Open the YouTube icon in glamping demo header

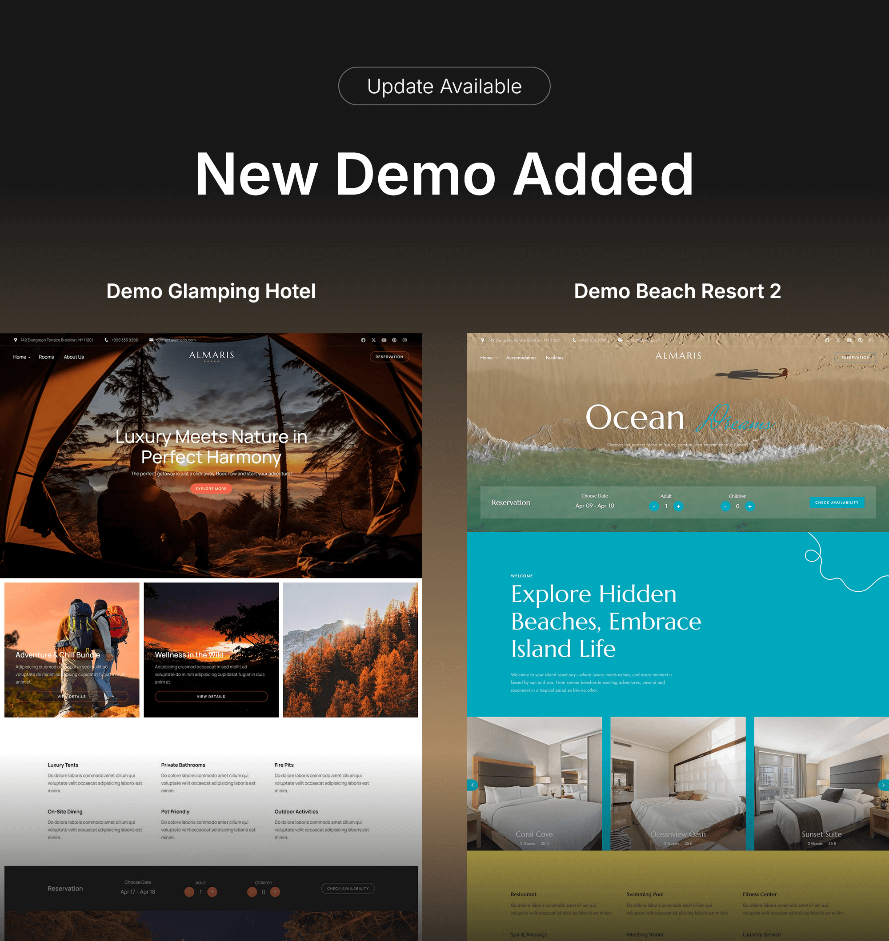(385, 340)
